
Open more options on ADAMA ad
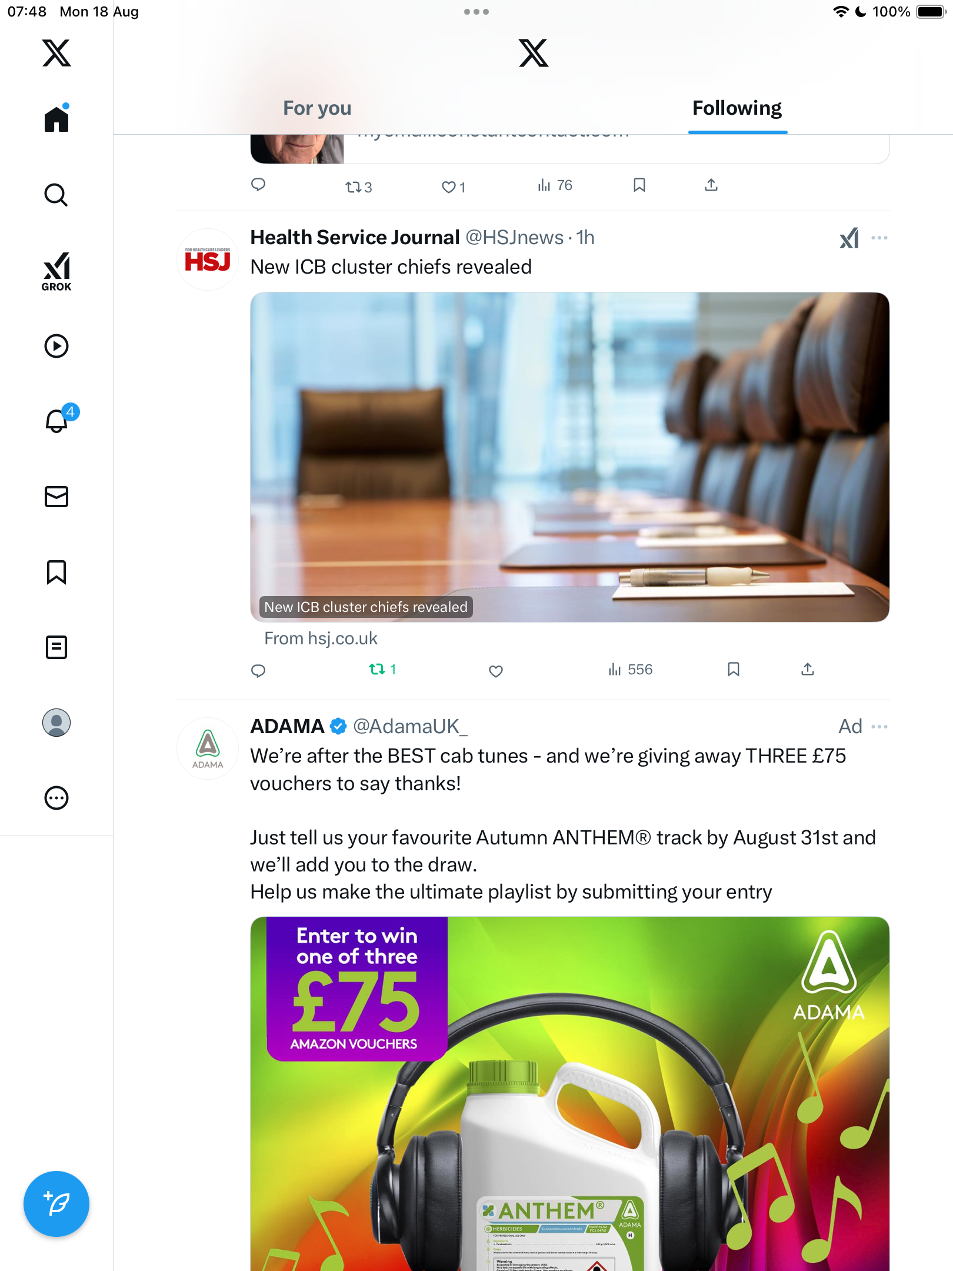coord(879,727)
